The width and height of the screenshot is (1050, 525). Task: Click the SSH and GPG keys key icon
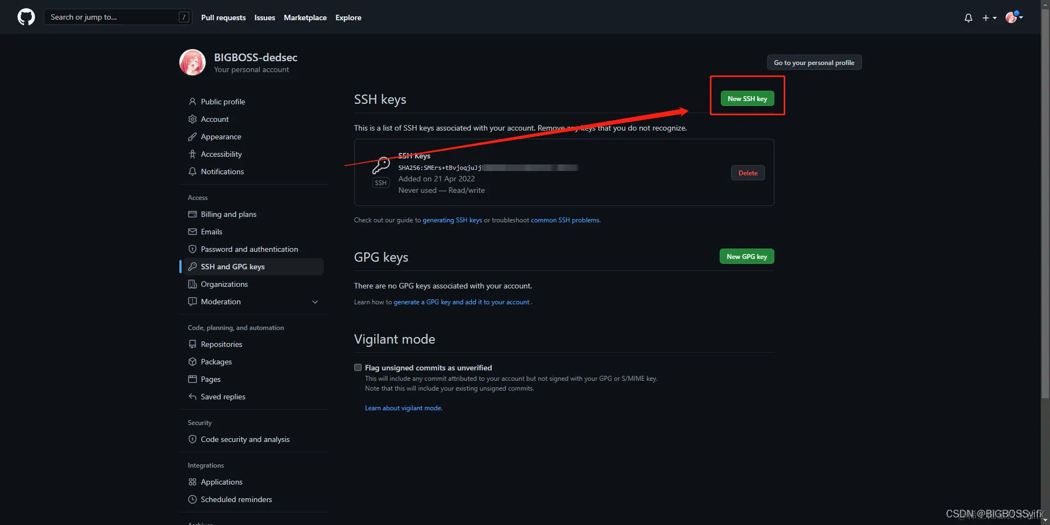(192, 267)
